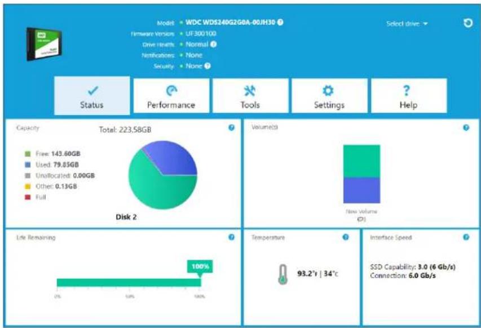This screenshot has width=481, height=328.
Task: Click the Other 0.13GB value
Action: click(67, 186)
